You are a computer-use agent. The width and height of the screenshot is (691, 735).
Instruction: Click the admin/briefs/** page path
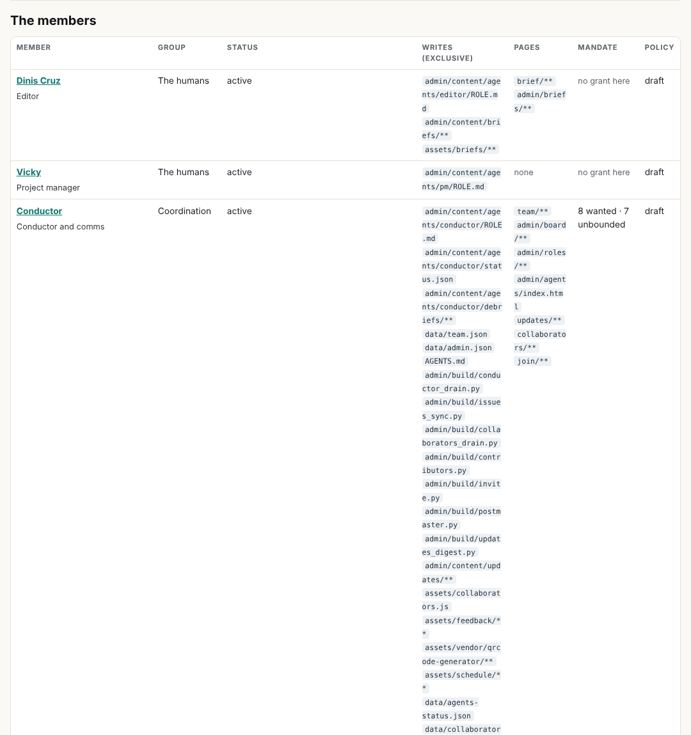[x=540, y=102]
